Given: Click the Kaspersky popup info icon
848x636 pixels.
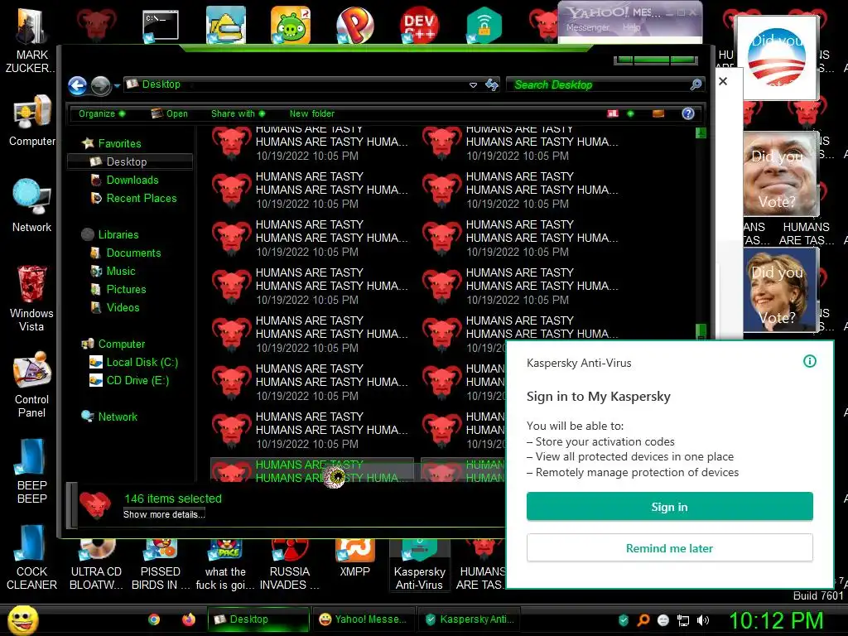Looking at the screenshot, I should click(810, 361).
